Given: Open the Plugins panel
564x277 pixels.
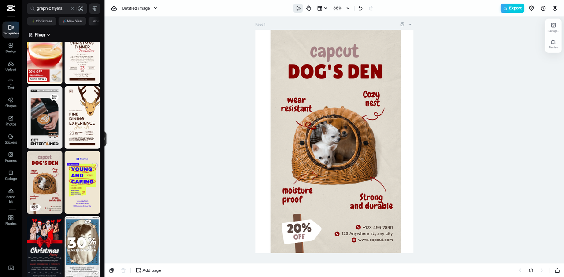Looking at the screenshot, I should click(x=11, y=220).
